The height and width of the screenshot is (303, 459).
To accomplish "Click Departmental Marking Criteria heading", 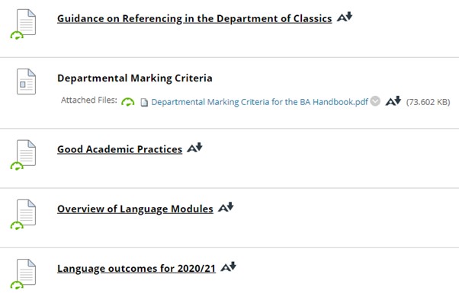I will click(135, 78).
